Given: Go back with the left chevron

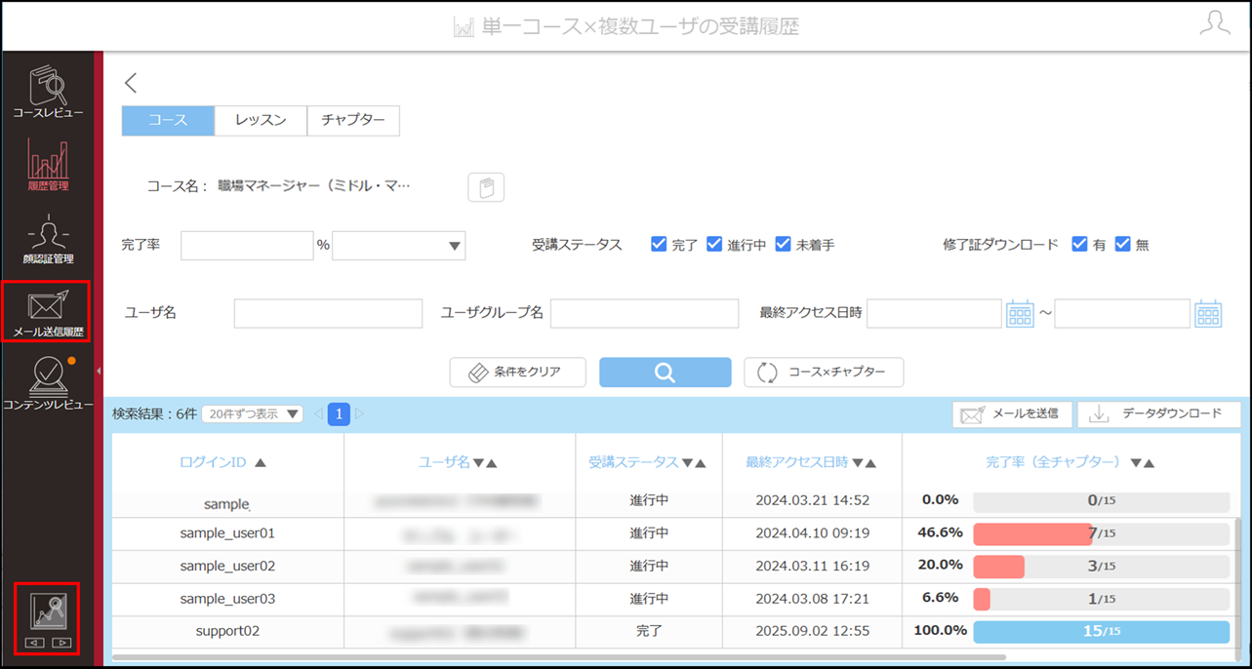Looking at the screenshot, I should [x=131, y=83].
